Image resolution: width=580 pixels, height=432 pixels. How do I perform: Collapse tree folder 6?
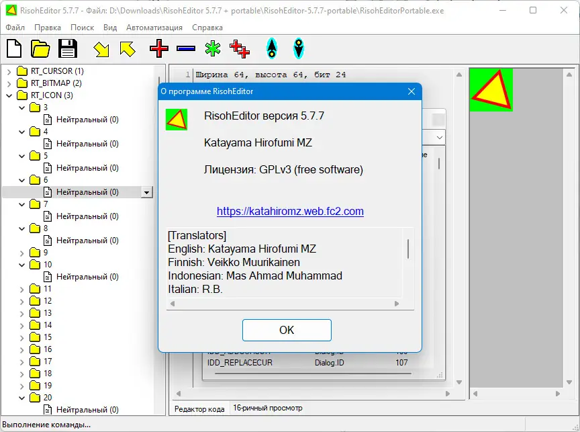click(x=22, y=180)
